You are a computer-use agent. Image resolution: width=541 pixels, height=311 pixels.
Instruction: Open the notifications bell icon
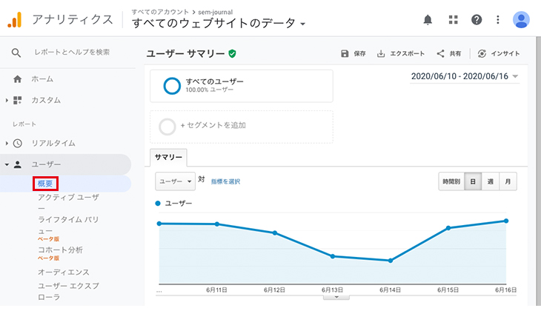point(428,20)
